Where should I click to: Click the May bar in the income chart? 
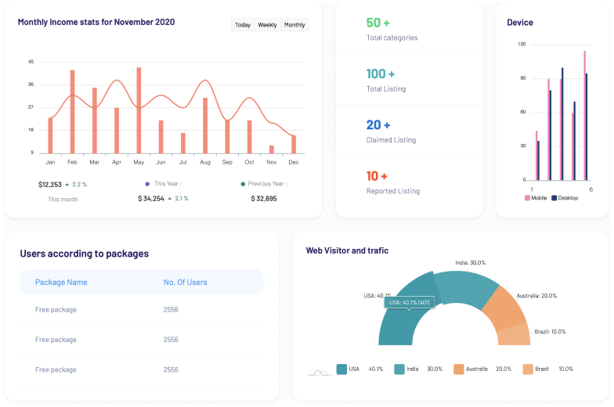click(x=139, y=110)
